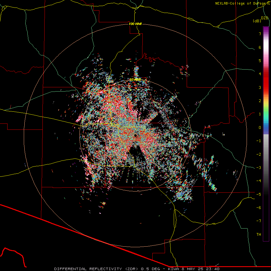271x271 pixels.
Task: Click the 1 dB value on color scale
Action: (x=260, y=114)
